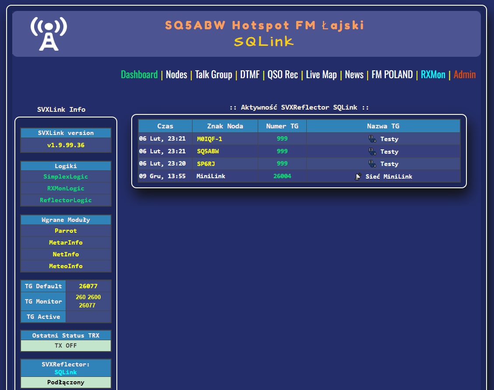Click the satellite dish icon for Sieć MiniLink
This screenshot has width=494, height=390.
[x=358, y=176]
